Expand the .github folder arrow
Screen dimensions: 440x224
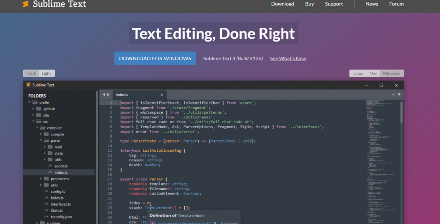click(x=34, y=109)
